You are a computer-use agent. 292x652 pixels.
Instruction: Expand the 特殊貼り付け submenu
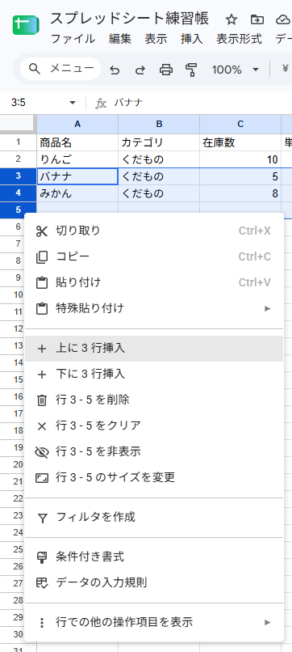tap(154, 308)
